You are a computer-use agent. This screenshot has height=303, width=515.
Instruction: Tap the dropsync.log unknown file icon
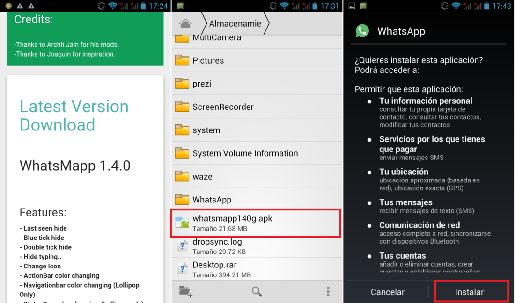(x=182, y=245)
